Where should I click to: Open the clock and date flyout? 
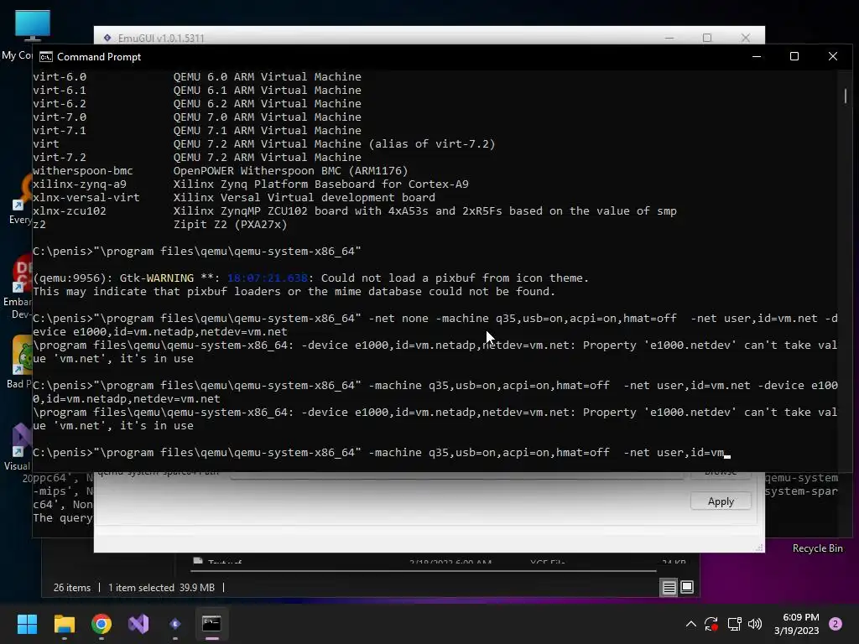coord(797,624)
